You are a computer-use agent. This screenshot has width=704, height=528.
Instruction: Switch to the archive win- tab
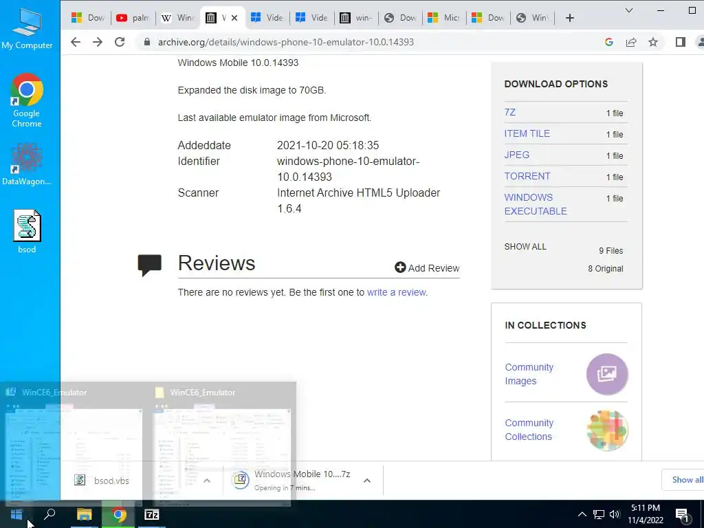click(356, 18)
